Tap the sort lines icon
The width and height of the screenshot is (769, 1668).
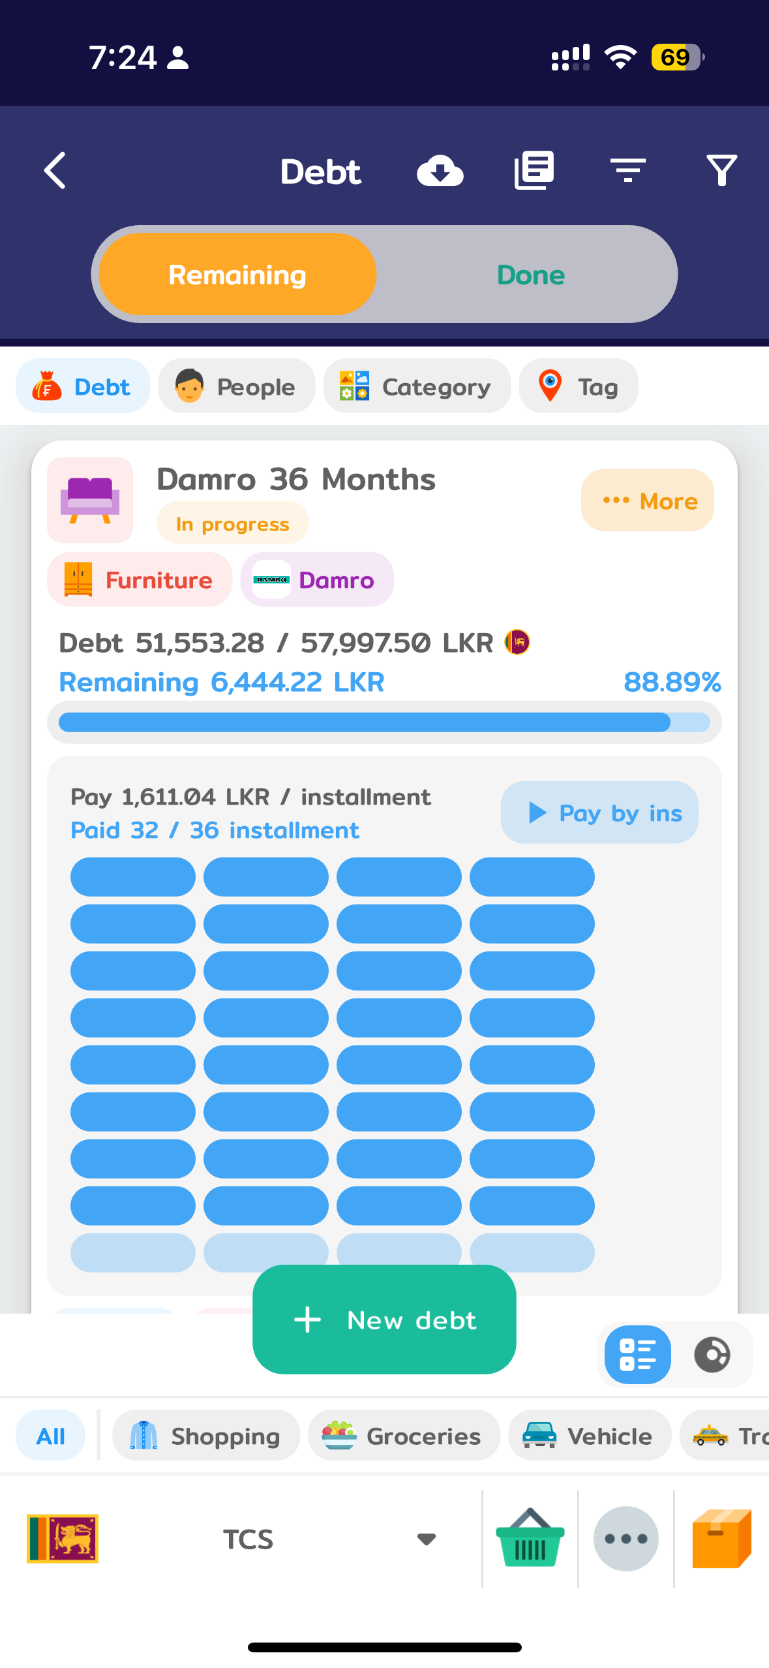pos(627,171)
